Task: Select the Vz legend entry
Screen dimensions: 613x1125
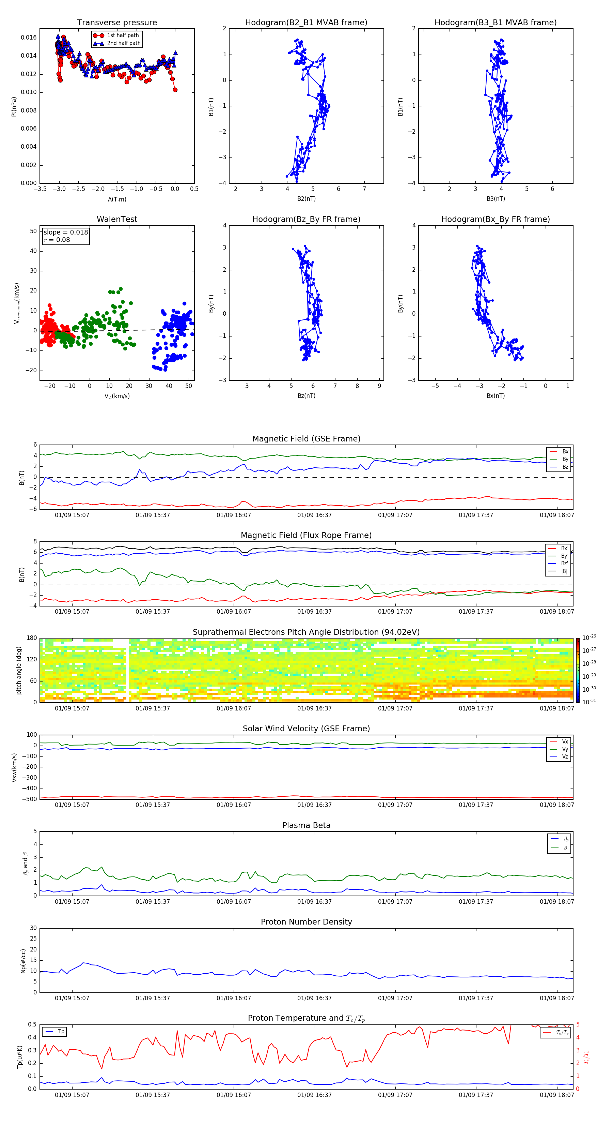Action: [559, 757]
